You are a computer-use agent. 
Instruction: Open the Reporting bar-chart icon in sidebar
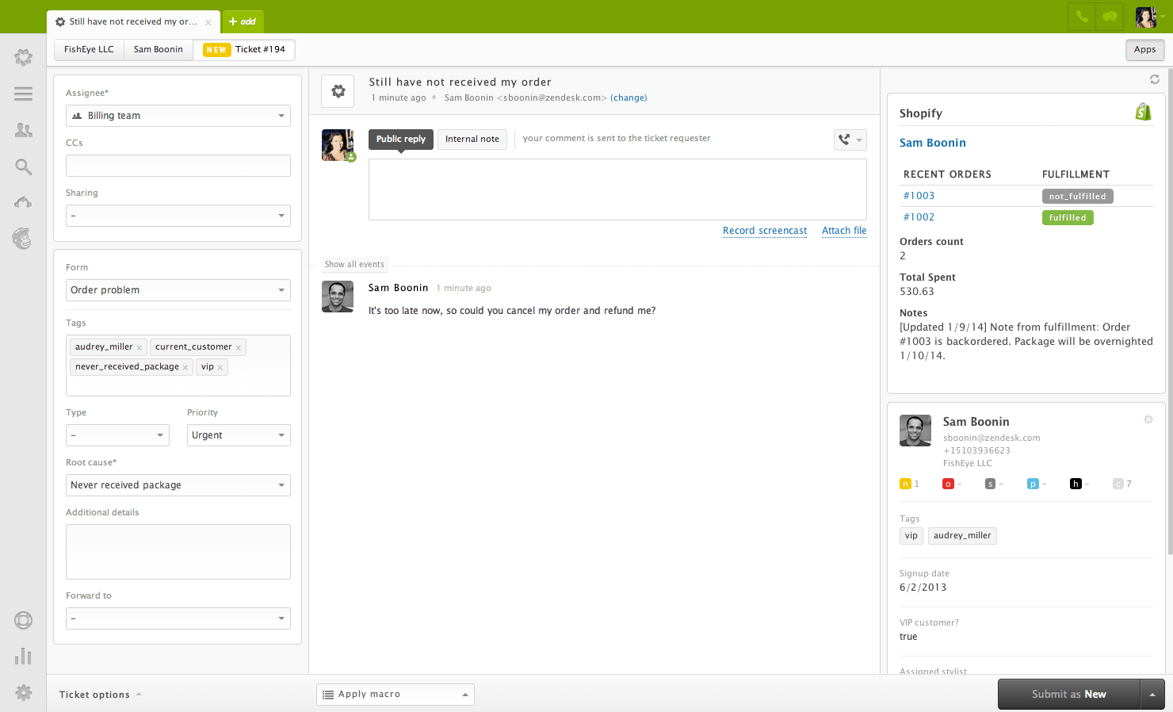[x=23, y=656]
